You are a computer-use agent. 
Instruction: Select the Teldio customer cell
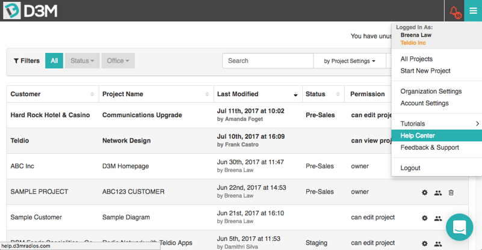pyautogui.click(x=20, y=141)
